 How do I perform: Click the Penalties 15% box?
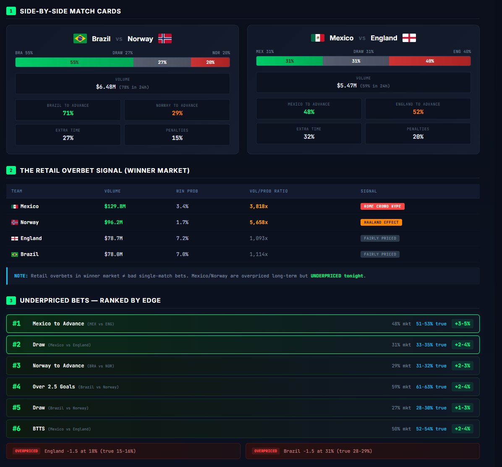(177, 135)
